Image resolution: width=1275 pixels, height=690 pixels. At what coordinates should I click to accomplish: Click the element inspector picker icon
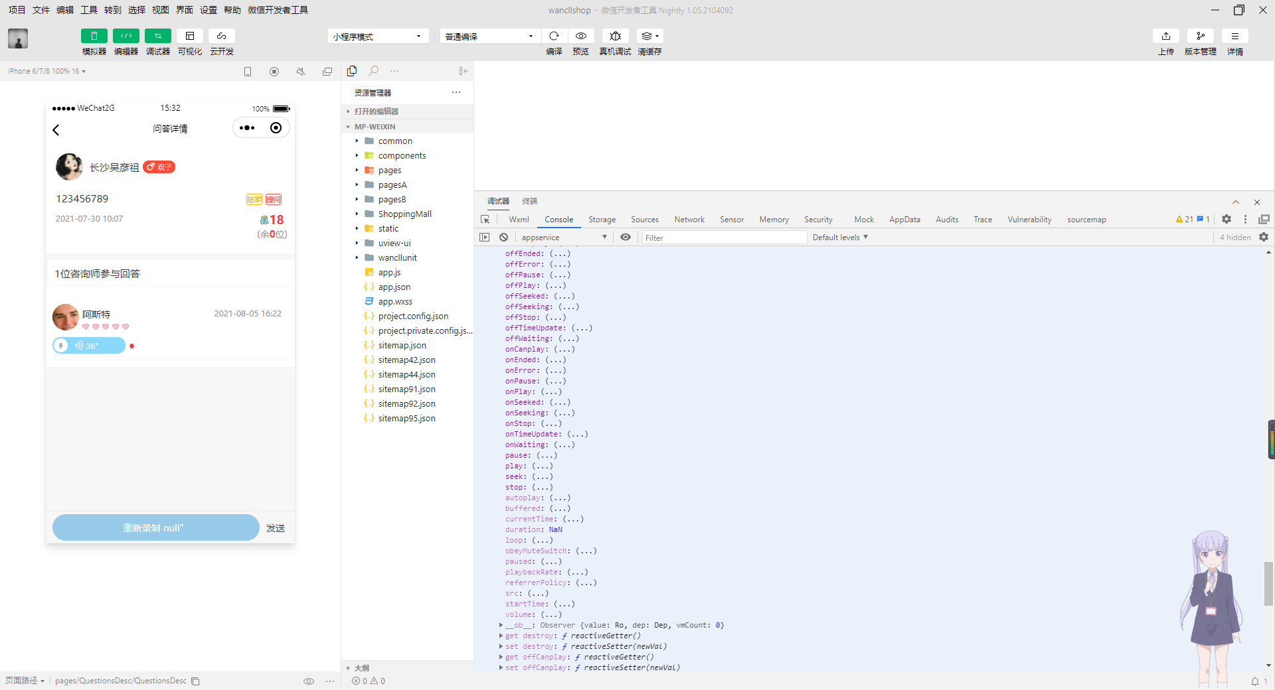pyautogui.click(x=485, y=220)
